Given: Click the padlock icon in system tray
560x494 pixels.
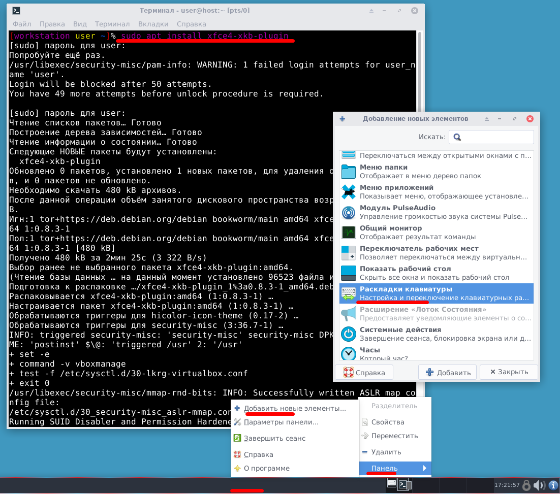Looking at the screenshot, I should (527, 485).
